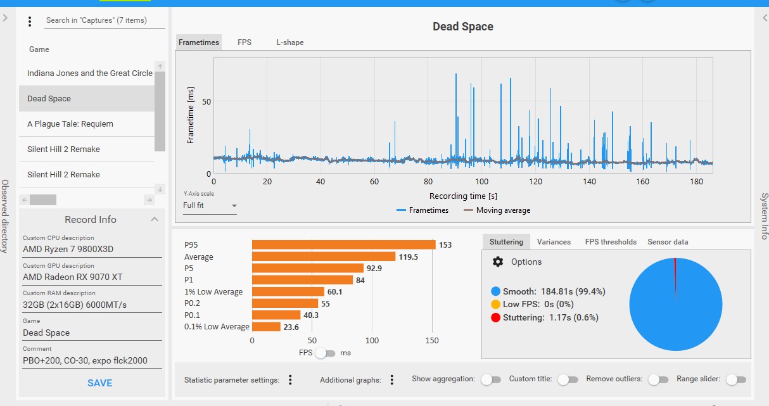Image resolution: width=769 pixels, height=406 pixels.
Task: Collapse the Record Info section
Action: click(x=155, y=219)
